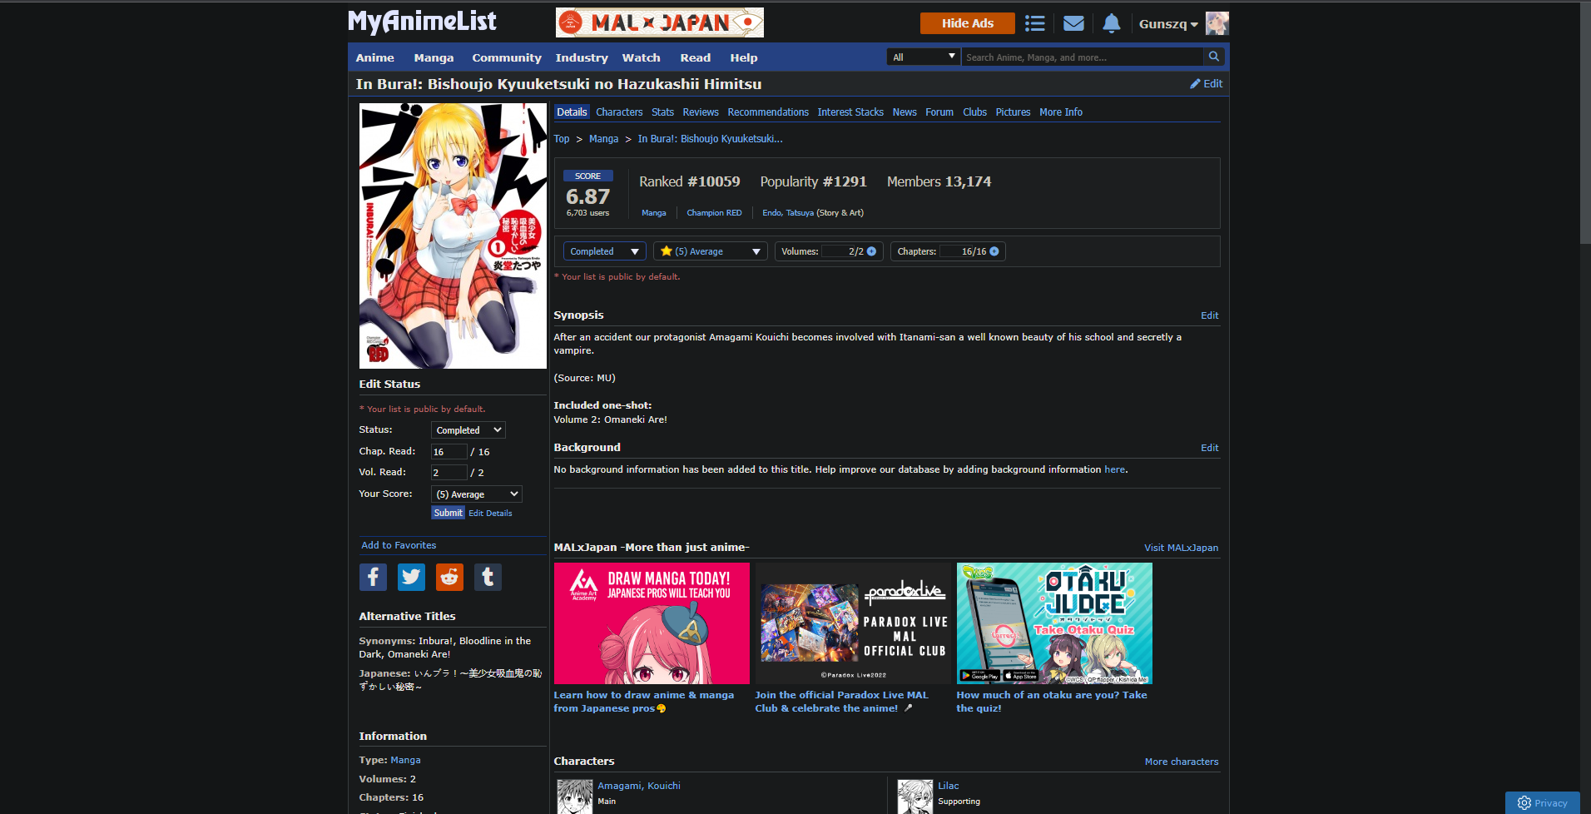Open Edit Details link

point(490,514)
